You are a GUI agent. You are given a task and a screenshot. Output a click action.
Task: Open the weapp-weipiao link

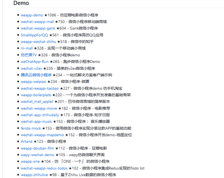(x=34, y=82)
